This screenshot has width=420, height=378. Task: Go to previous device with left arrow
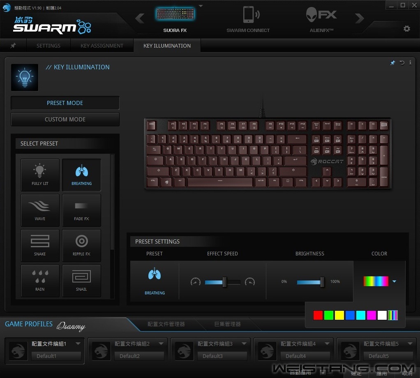140,18
